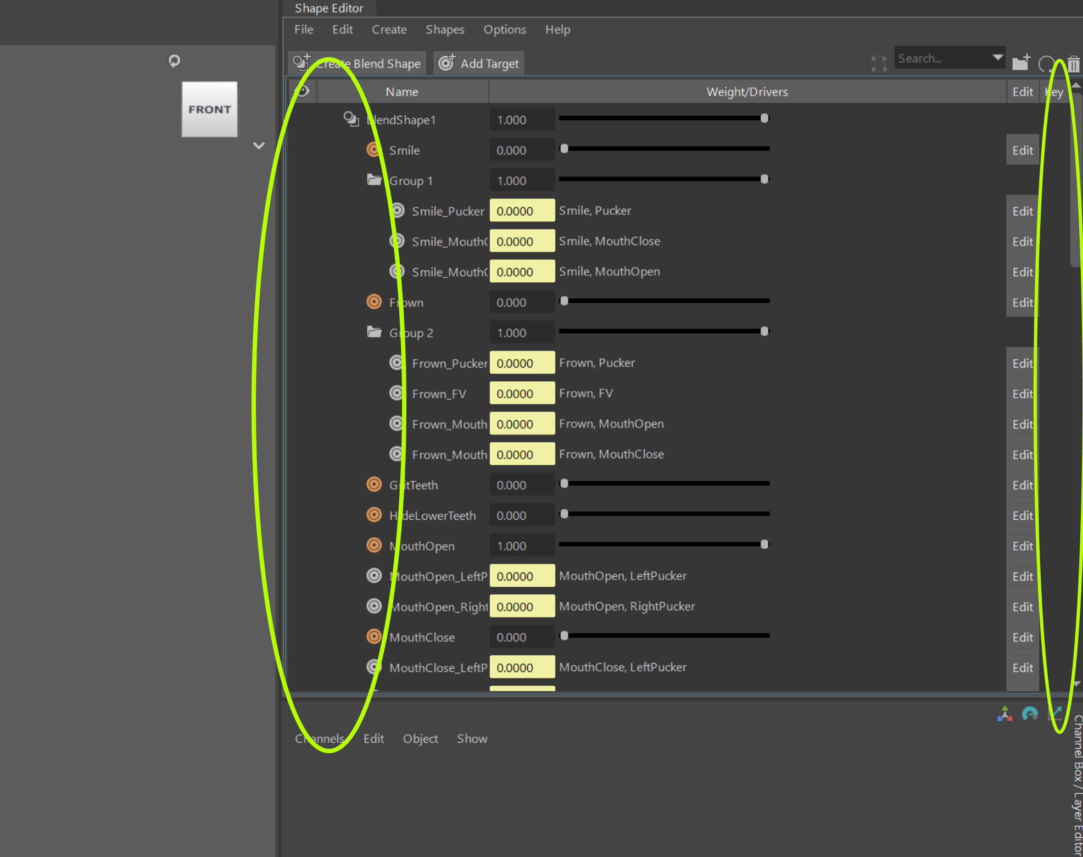Toggle the MouthOpen target's state icon
This screenshot has height=857, width=1083.
coord(374,545)
